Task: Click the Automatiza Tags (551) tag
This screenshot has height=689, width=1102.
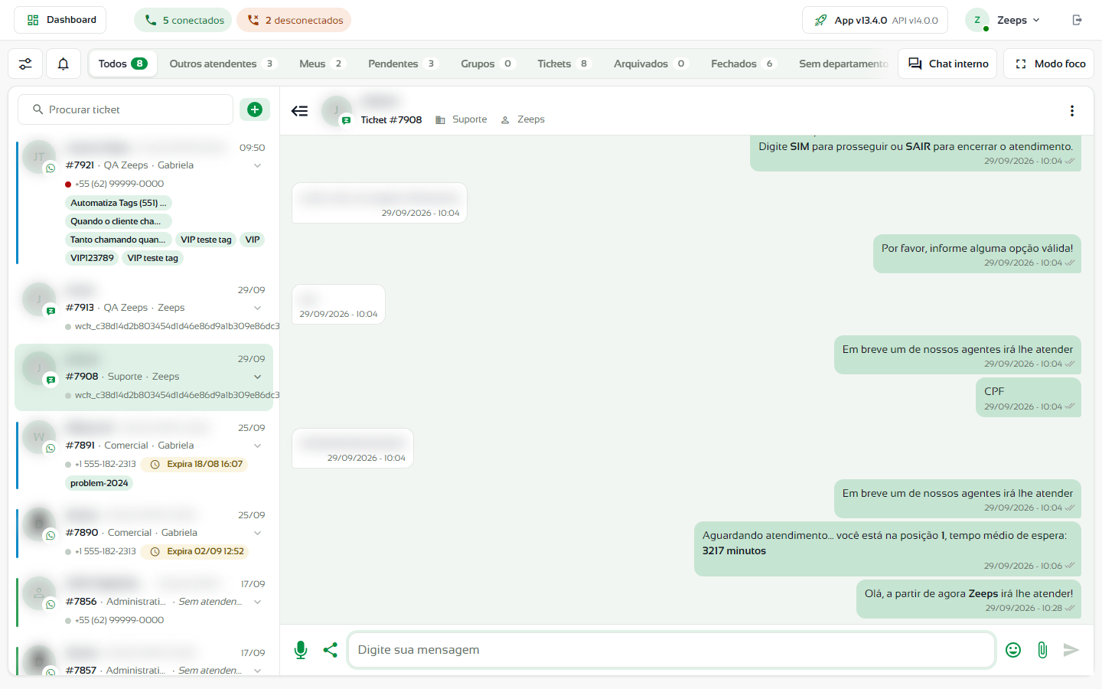Action: tap(119, 203)
